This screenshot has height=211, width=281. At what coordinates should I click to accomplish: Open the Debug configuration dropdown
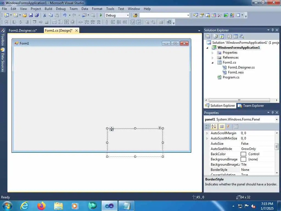point(128,15)
